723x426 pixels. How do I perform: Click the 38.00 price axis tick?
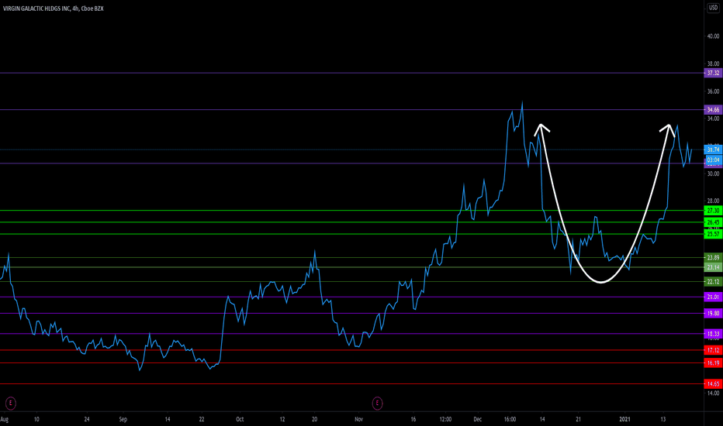click(x=713, y=64)
